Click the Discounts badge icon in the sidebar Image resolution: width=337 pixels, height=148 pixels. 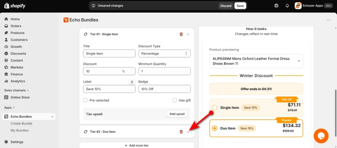[x=6, y=53]
